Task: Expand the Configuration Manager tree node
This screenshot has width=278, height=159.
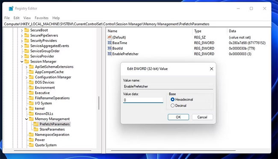Action: coord(27,77)
